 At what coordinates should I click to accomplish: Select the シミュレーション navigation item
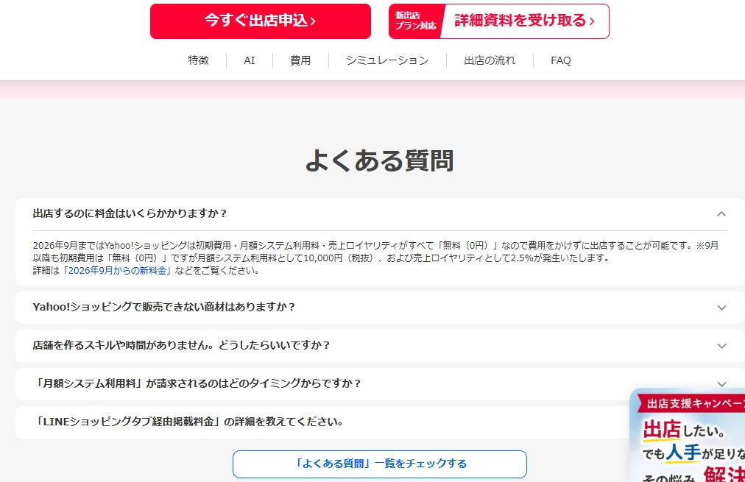(387, 60)
